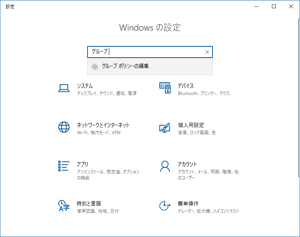This screenshot has width=300, height=237.
Task: Clear the search box with the X
Action: [x=207, y=52]
